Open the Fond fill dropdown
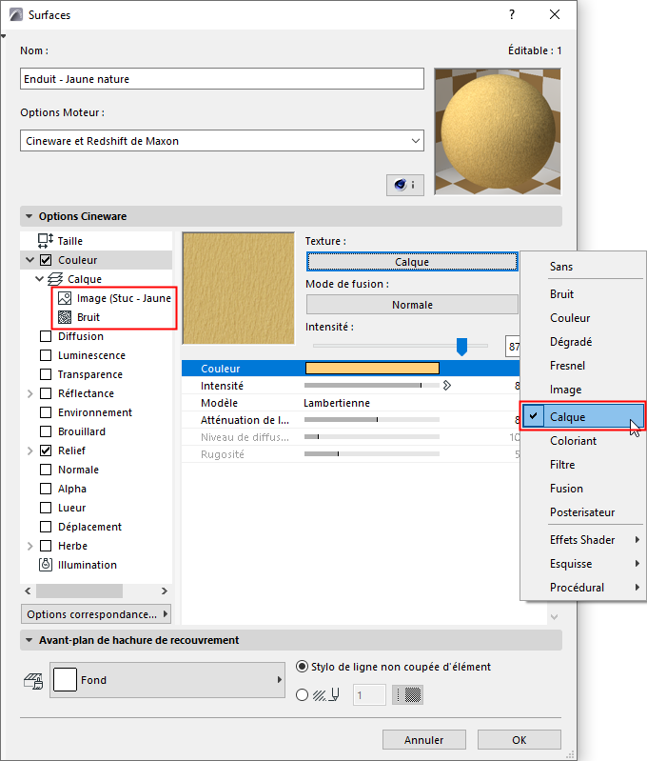647x761 pixels. point(167,680)
